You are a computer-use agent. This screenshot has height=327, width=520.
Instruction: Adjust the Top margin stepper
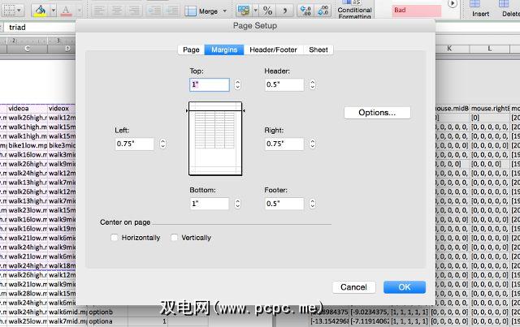[237, 85]
